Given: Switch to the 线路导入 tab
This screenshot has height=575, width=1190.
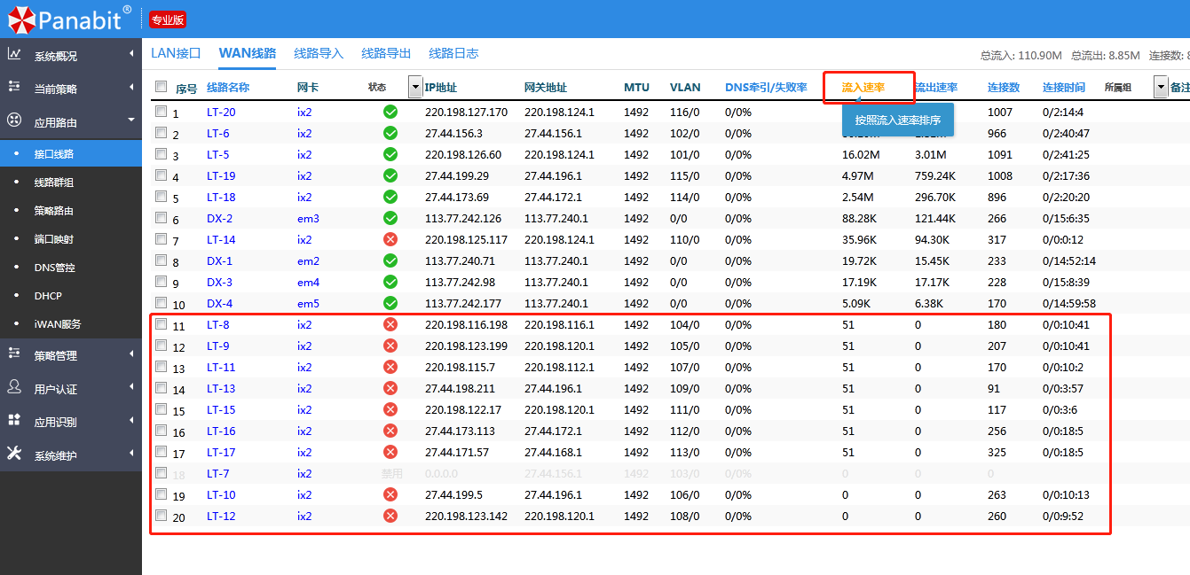Looking at the screenshot, I should pyautogui.click(x=319, y=53).
